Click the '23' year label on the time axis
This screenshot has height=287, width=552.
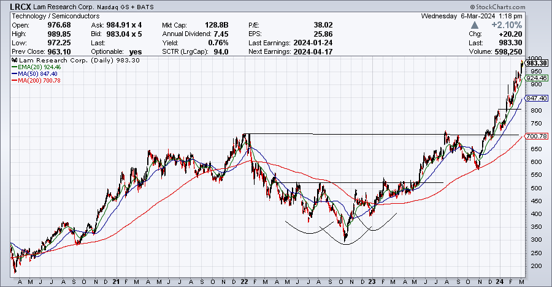tap(372, 281)
